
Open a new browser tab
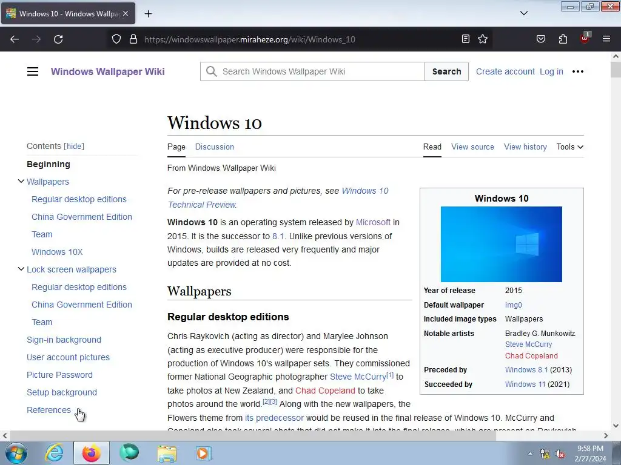coord(148,14)
